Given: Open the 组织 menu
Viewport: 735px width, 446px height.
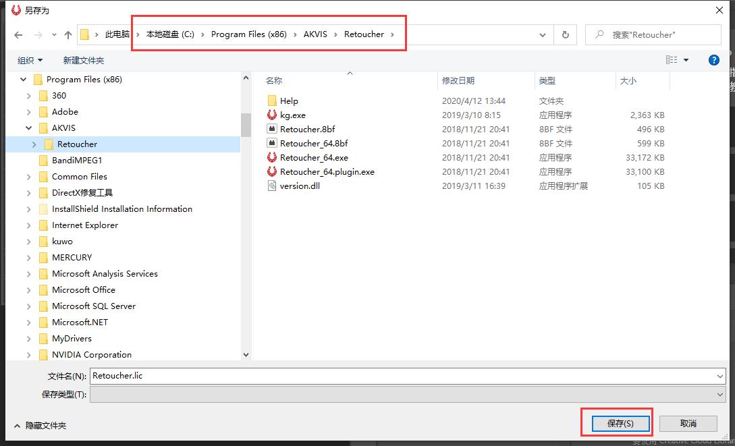Looking at the screenshot, I should 30,61.
